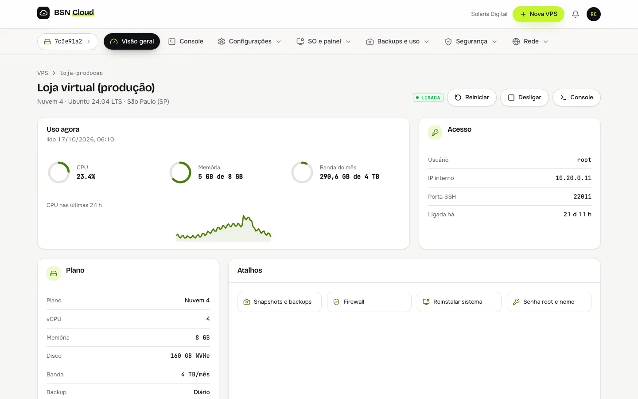Click the loja-producao breadcrumb item
638x399 pixels.
click(x=81, y=73)
